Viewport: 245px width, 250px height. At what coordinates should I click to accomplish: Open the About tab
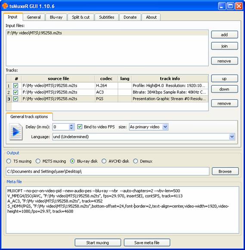[151, 17]
